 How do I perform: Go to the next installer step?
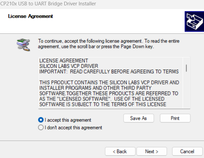click(152, 151)
